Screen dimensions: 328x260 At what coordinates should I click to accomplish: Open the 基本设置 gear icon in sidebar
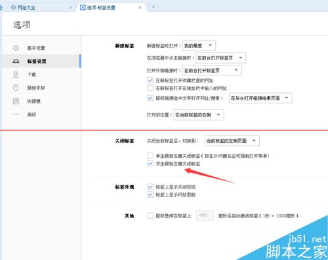coord(16,48)
